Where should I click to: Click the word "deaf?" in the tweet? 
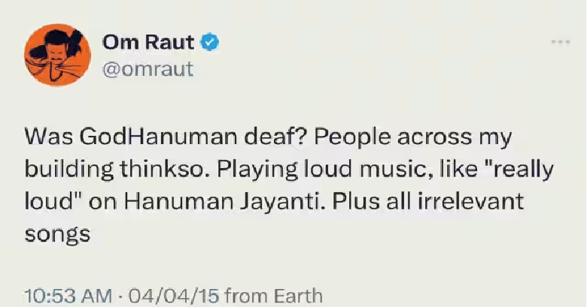(x=276, y=137)
